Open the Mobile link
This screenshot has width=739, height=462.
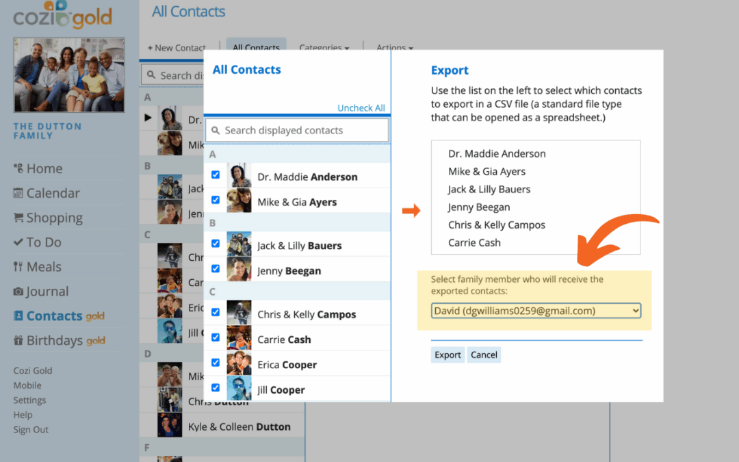[27, 385]
